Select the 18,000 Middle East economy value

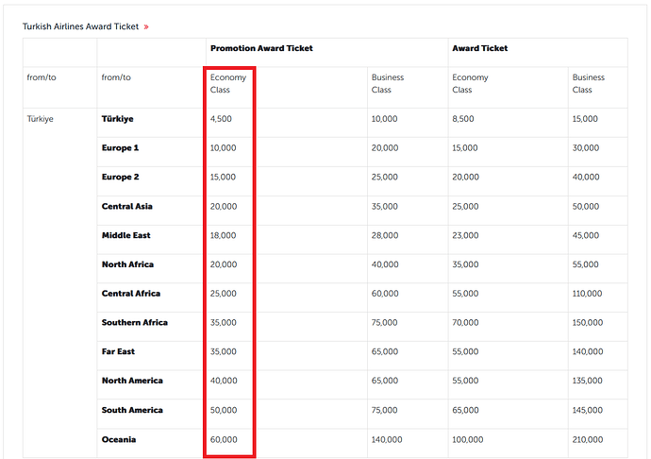pyautogui.click(x=224, y=235)
